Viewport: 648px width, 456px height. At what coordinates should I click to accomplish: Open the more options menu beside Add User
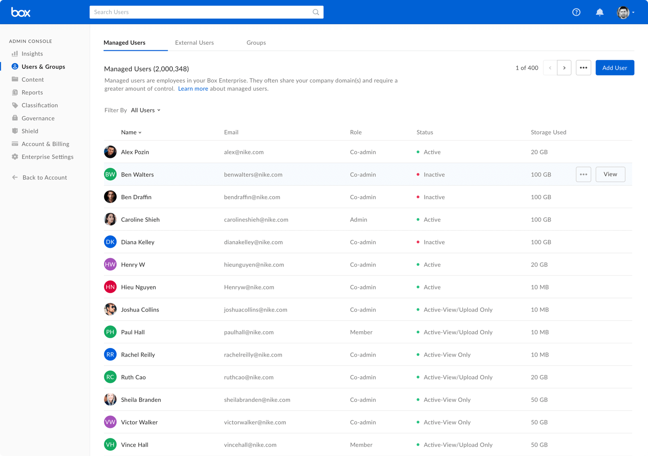tap(584, 68)
